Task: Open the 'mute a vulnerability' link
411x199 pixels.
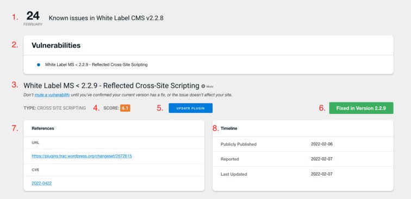Action: (x=52, y=95)
